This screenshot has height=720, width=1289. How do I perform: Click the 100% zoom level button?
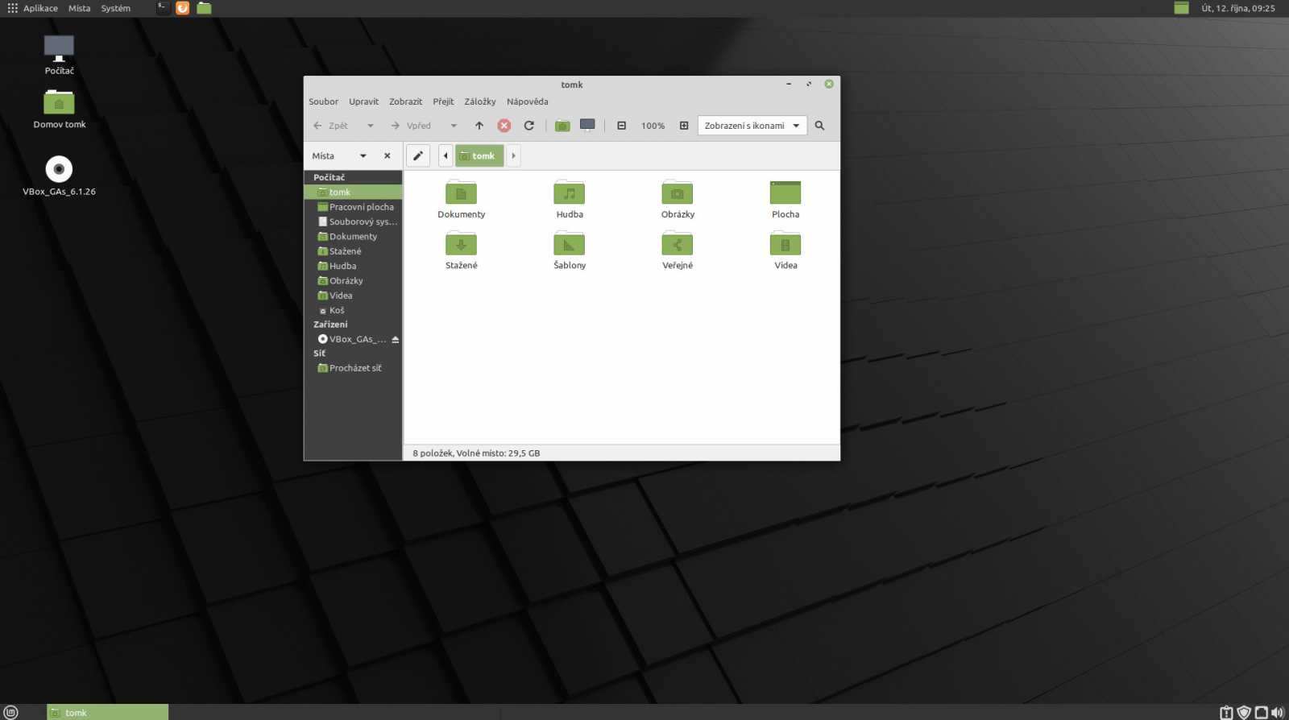pyautogui.click(x=653, y=126)
